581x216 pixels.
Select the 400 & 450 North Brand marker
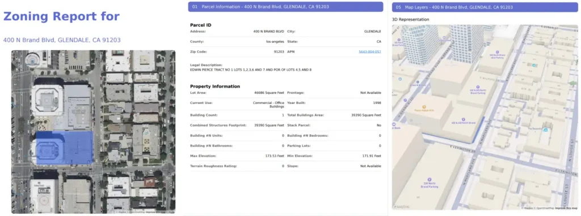(464, 119)
